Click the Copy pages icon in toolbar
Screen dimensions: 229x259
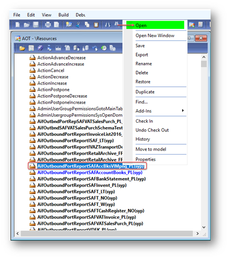(x=87, y=25)
